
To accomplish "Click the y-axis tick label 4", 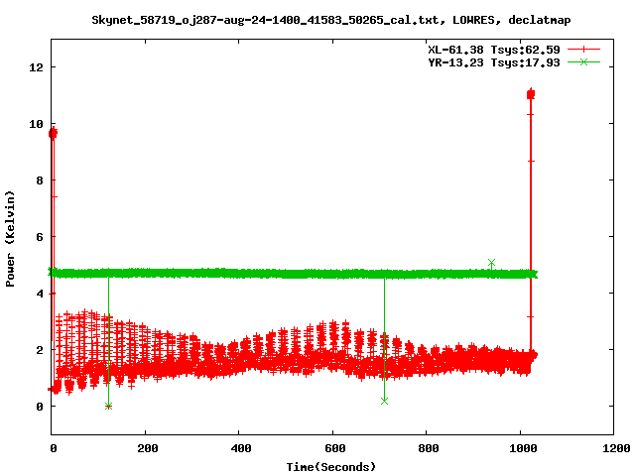I will pos(40,294).
